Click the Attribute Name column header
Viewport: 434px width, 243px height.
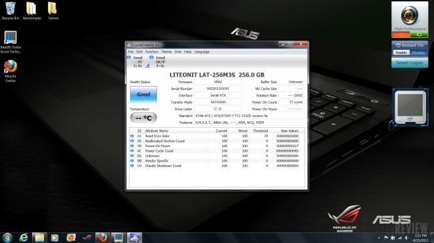point(157,131)
